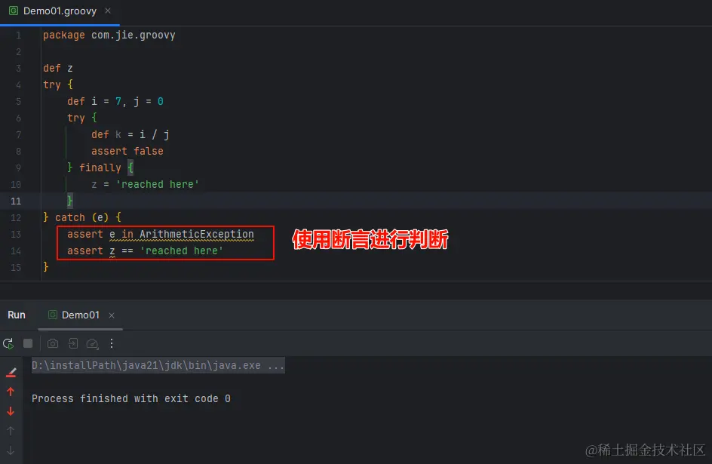712x464 pixels.
Task: Click the Stop process square icon
Action: pos(28,343)
